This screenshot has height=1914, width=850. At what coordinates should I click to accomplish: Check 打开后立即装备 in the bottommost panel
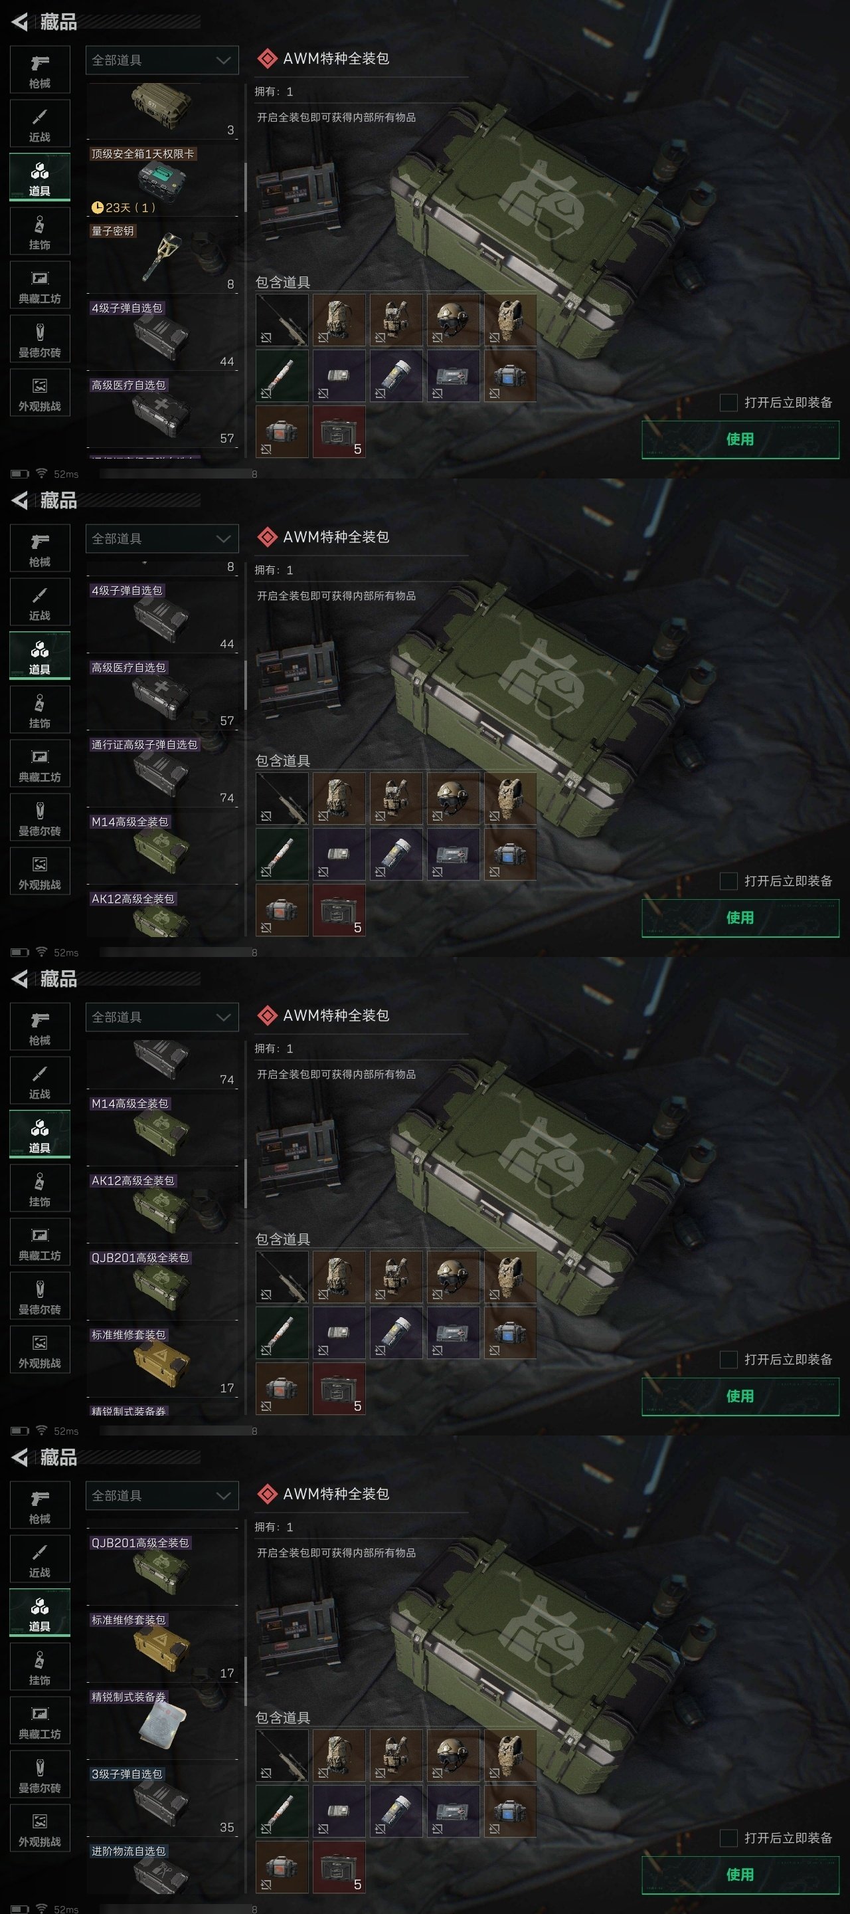pos(728,1838)
